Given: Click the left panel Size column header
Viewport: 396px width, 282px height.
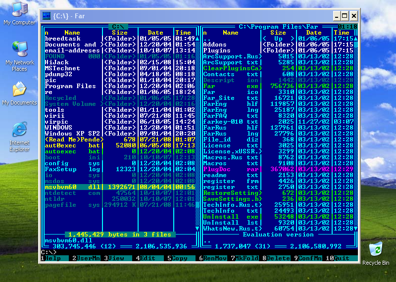Looking at the screenshot, I should tap(120, 33).
